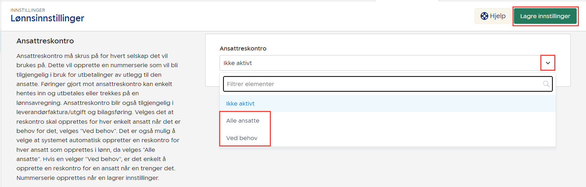Select 'Alle ansatte' from the list
The width and height of the screenshot is (586, 187).
[243, 121]
